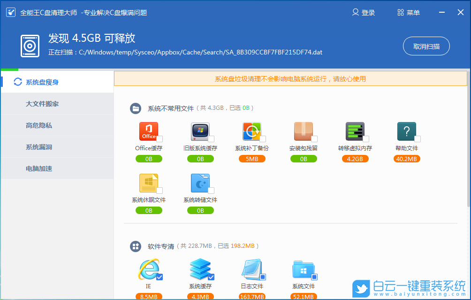Image resolution: width=471 pixels, height=300 pixels.
Task: Click the 系统转储文件 moon icon
Action: [x=200, y=183]
